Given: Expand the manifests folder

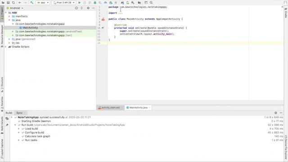Looking at the screenshot, I should point(9,16).
